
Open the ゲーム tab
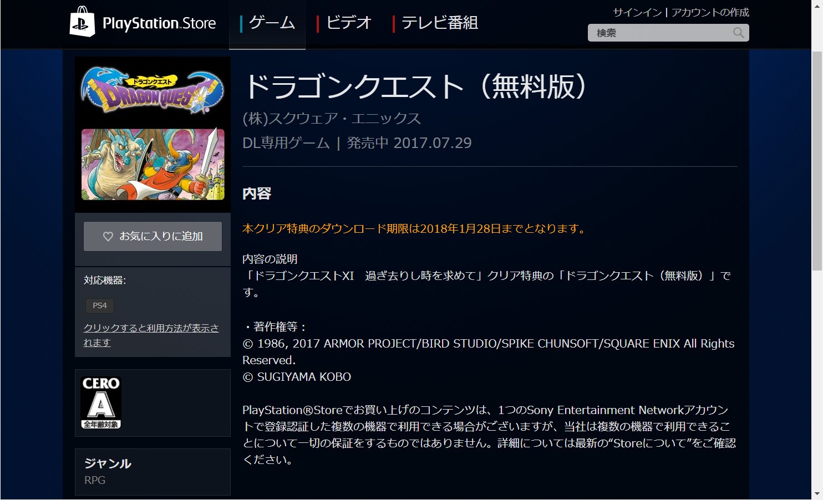pos(267,23)
